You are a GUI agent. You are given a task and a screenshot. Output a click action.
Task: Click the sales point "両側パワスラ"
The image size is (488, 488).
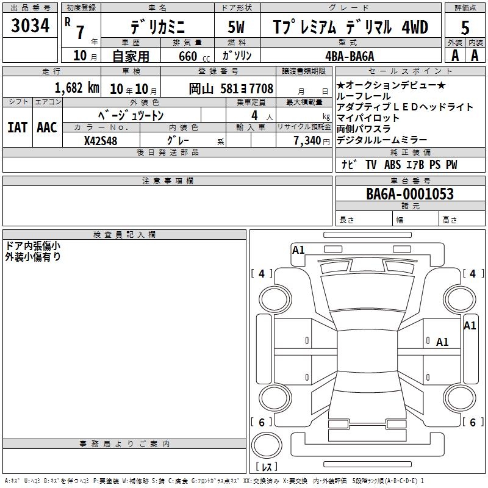tap(364, 129)
